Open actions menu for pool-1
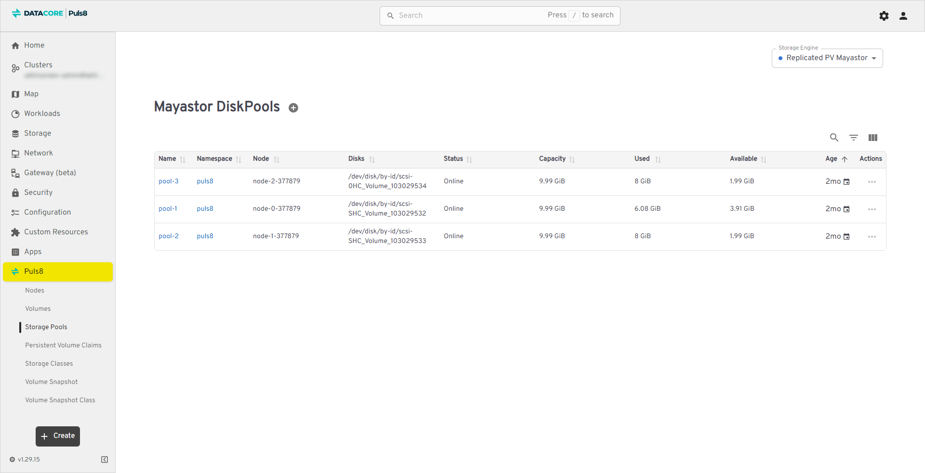The height and width of the screenshot is (473, 925). click(872, 209)
